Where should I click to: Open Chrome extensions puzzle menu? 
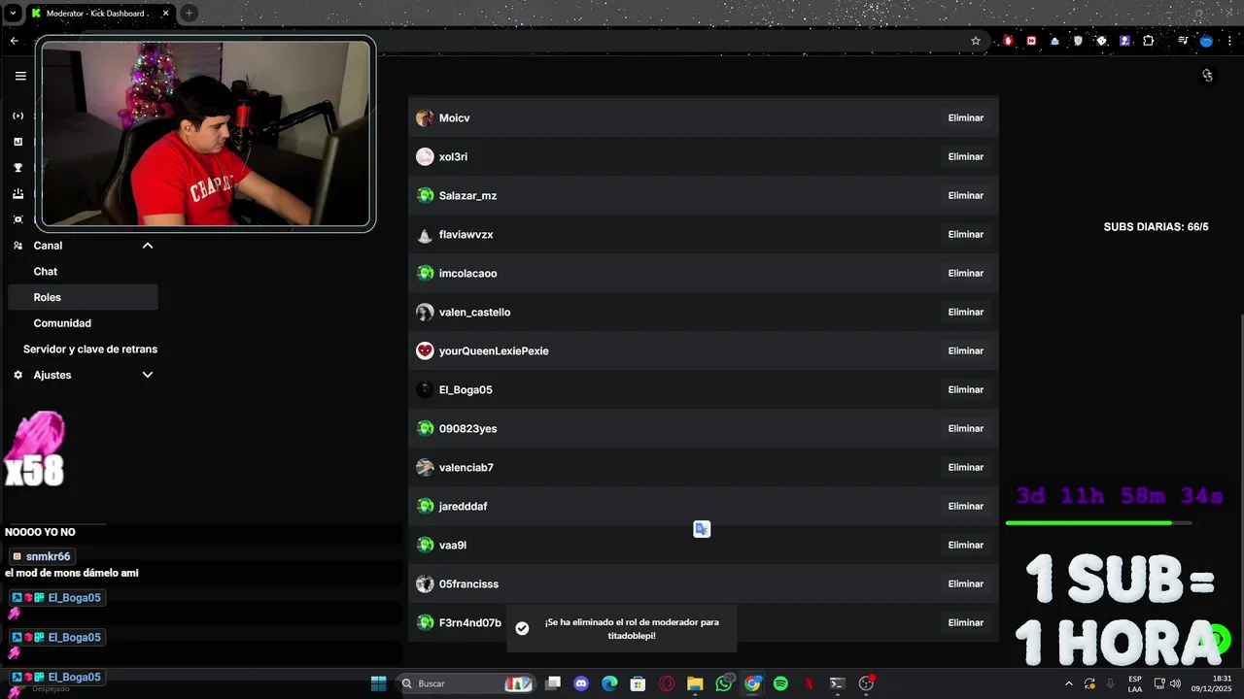(1149, 41)
